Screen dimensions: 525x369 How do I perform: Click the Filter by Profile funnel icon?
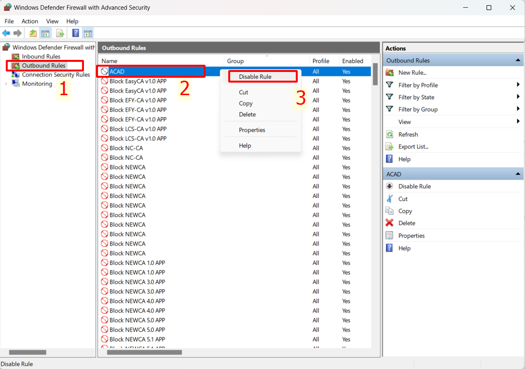[x=389, y=85]
